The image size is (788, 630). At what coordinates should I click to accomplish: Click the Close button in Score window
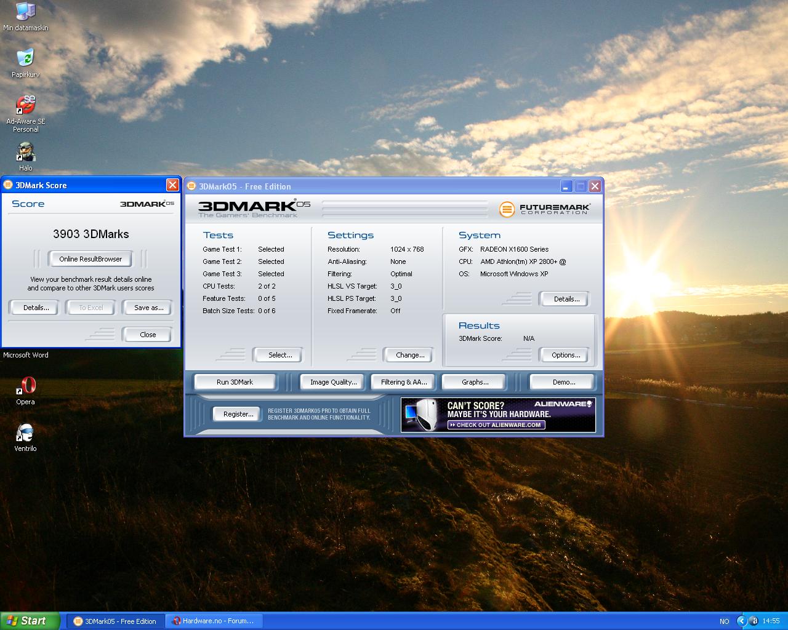[x=148, y=335]
